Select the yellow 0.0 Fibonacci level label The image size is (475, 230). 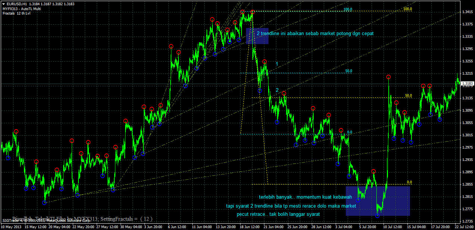point(409,182)
